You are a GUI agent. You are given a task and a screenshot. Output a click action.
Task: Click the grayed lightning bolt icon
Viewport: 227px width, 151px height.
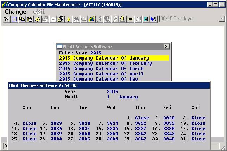point(115,19)
